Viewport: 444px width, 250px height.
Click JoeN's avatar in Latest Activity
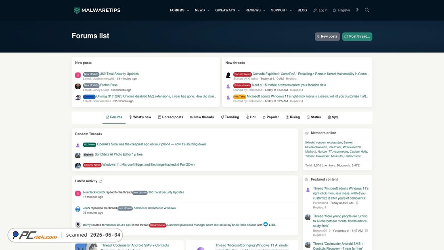click(x=78, y=209)
